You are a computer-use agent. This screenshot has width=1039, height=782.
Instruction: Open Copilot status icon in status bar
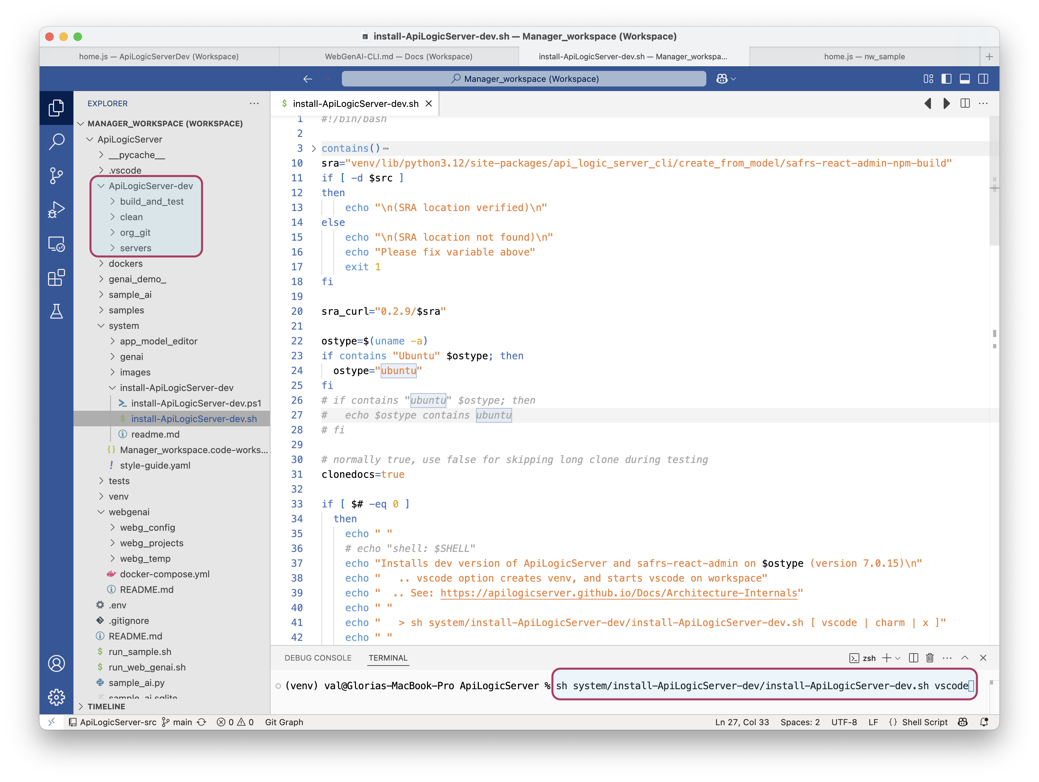(x=962, y=722)
